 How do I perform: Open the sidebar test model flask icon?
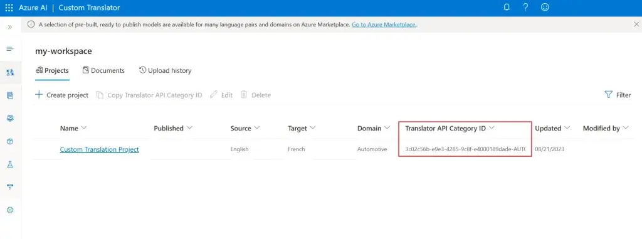coord(10,164)
